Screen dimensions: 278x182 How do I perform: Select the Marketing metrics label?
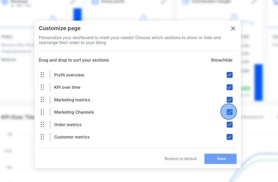click(x=72, y=100)
